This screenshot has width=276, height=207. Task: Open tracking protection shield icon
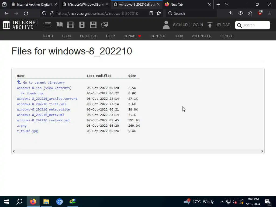click(44, 13)
